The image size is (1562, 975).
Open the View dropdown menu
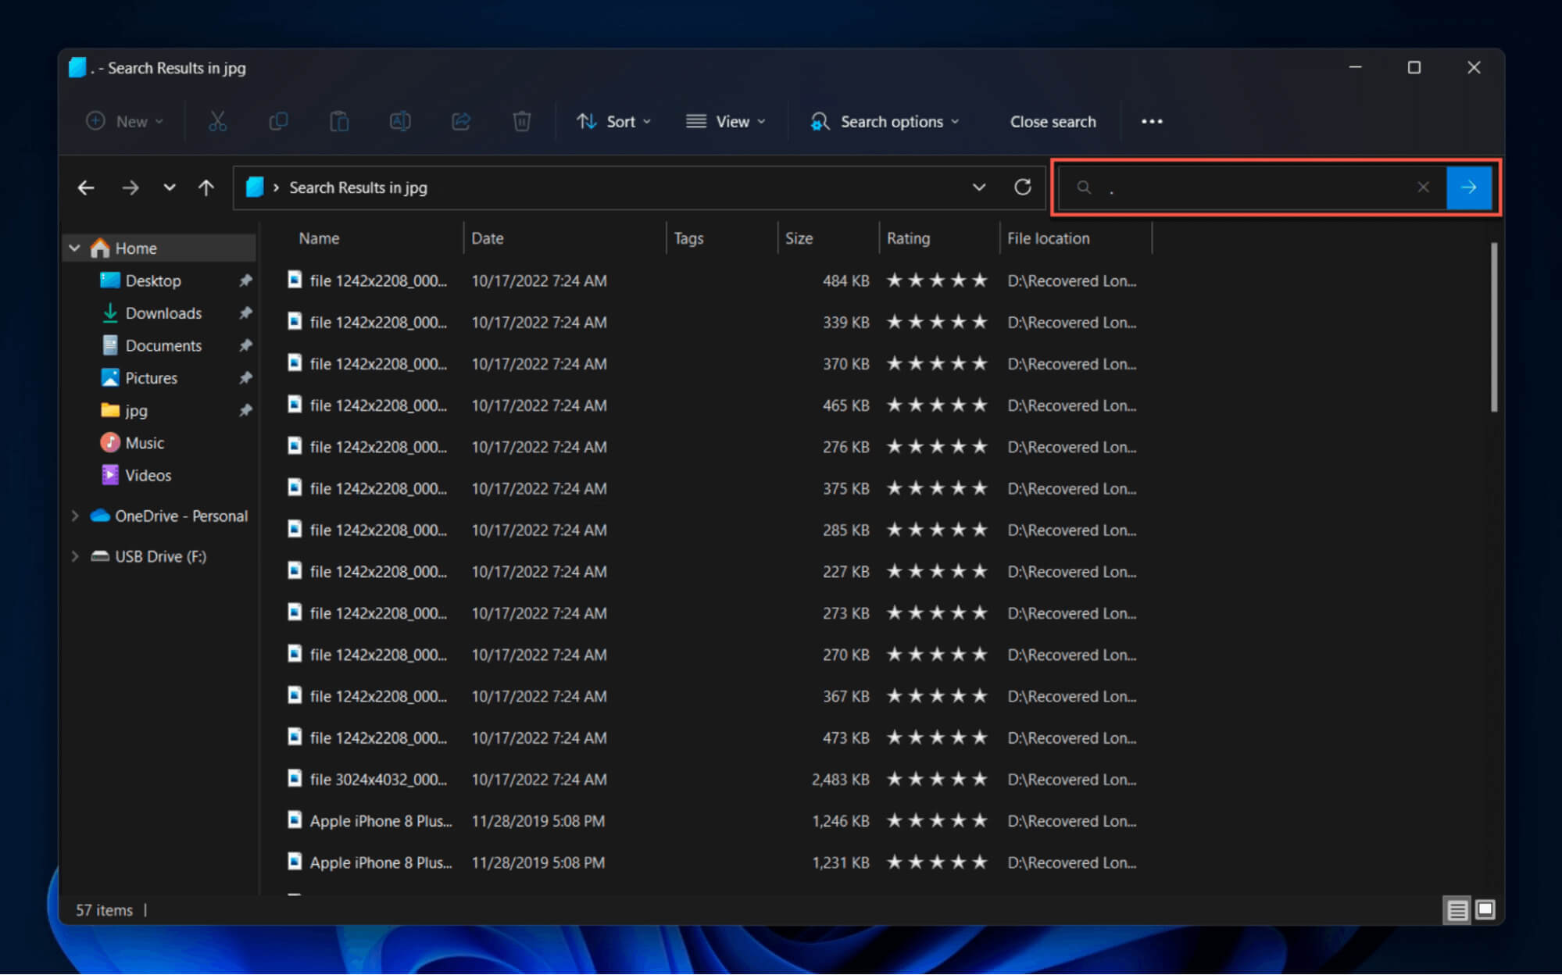pyautogui.click(x=726, y=121)
